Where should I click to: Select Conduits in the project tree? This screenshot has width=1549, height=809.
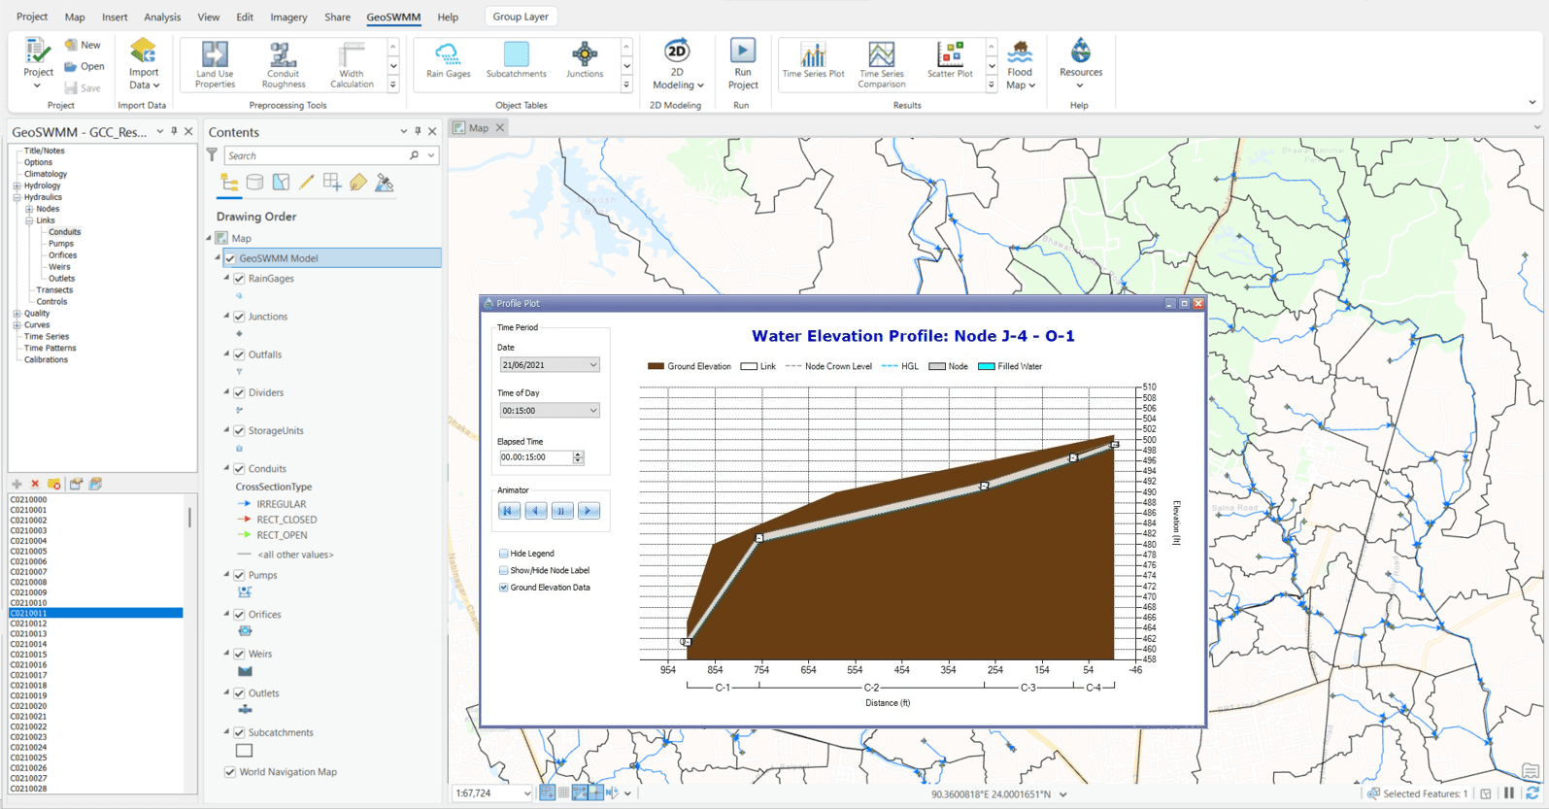(65, 232)
